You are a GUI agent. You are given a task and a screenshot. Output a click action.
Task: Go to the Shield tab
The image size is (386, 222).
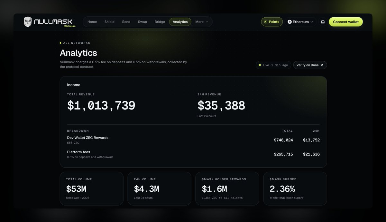click(x=109, y=22)
